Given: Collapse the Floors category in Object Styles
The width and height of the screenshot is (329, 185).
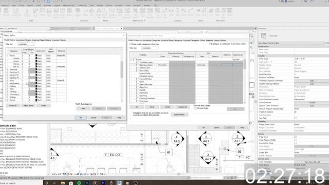Looking at the screenshot, I should point(7,55).
